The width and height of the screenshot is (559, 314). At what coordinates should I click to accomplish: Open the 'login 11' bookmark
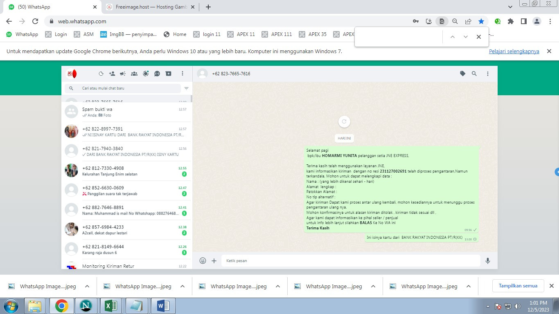[207, 34]
